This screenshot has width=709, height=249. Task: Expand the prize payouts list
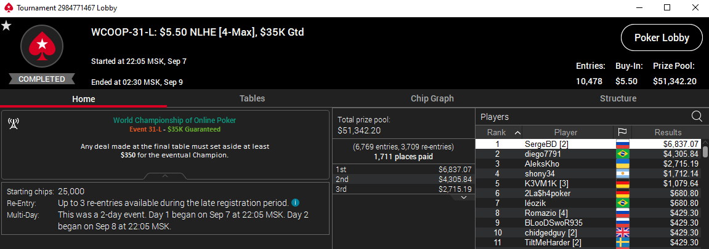pyautogui.click(x=463, y=197)
